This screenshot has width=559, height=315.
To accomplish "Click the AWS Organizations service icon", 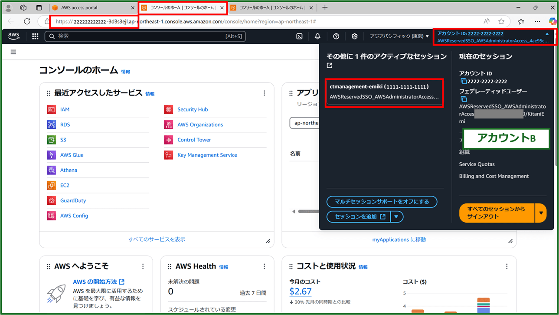I will (168, 125).
